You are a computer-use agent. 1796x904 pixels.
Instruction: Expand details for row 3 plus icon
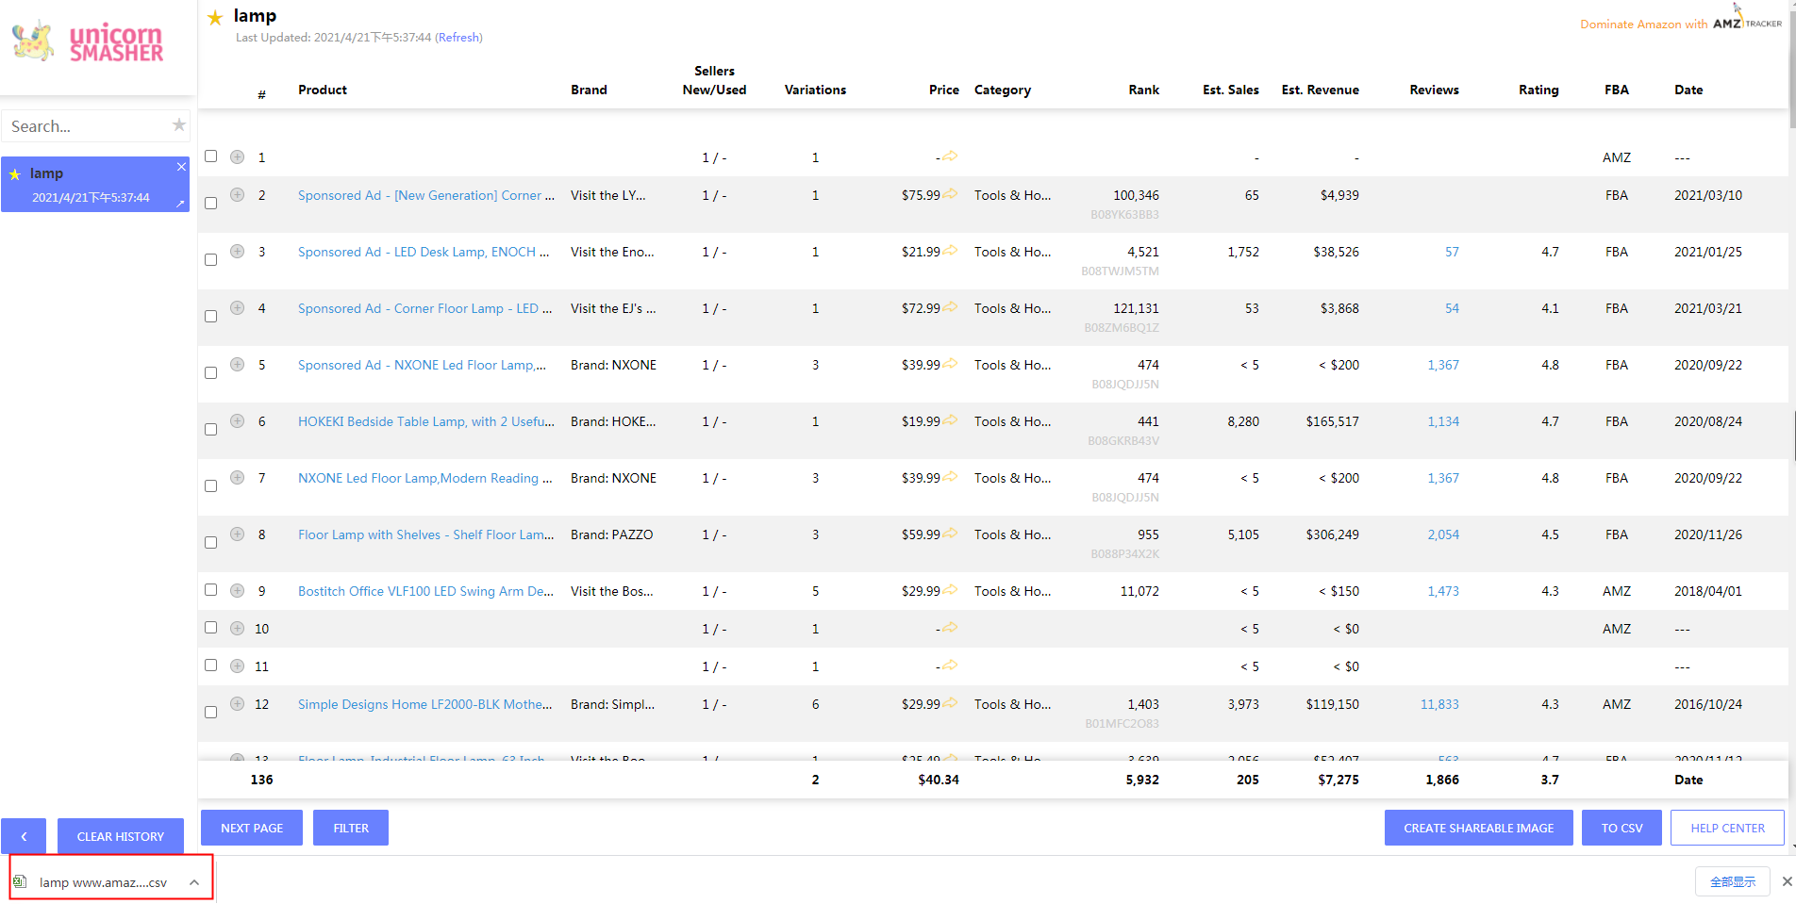[x=238, y=252]
